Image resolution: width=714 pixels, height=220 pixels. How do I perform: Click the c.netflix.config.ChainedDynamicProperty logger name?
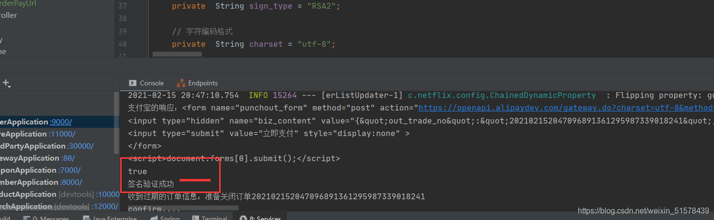[502, 96]
